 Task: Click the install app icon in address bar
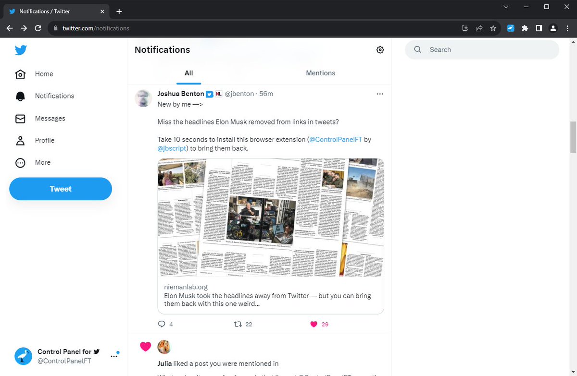tap(465, 28)
